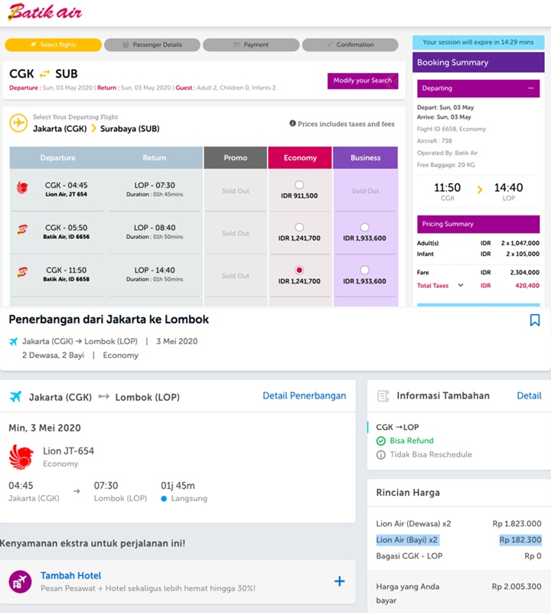This screenshot has height=613, width=551.
Task: Select Business fare for Batik Air ID 6658
Action: [364, 270]
